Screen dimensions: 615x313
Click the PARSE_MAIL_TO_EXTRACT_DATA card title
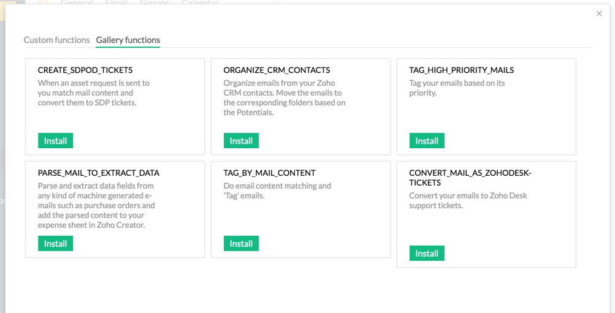(x=99, y=173)
